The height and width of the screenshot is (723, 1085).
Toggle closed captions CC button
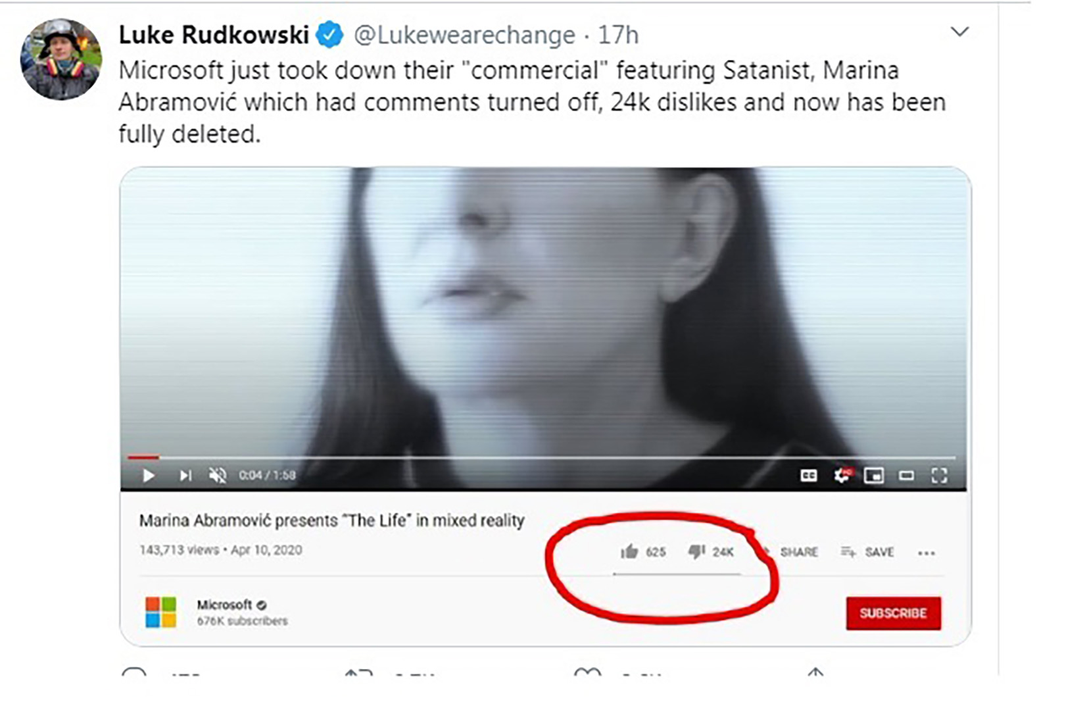point(808,476)
